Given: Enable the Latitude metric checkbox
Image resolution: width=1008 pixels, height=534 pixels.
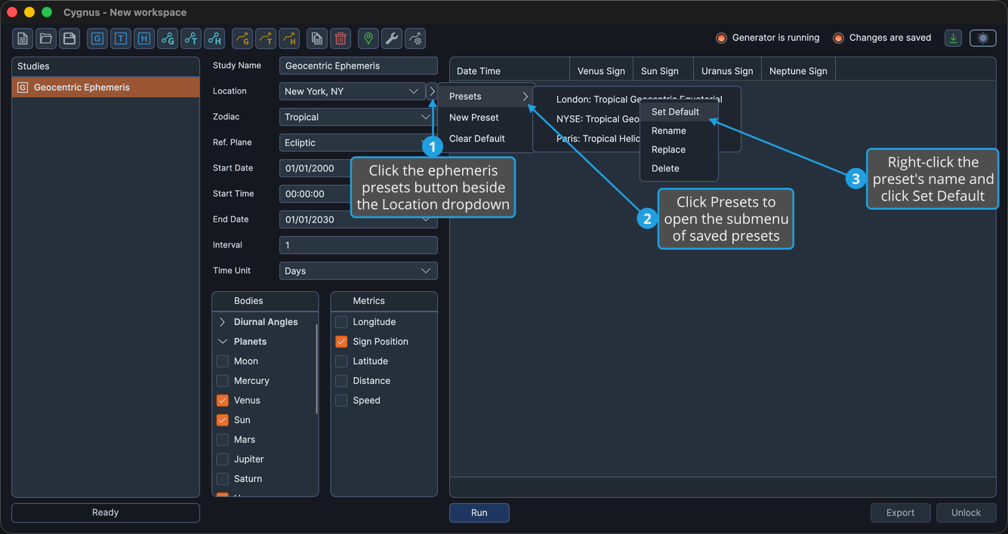Looking at the screenshot, I should tap(341, 361).
